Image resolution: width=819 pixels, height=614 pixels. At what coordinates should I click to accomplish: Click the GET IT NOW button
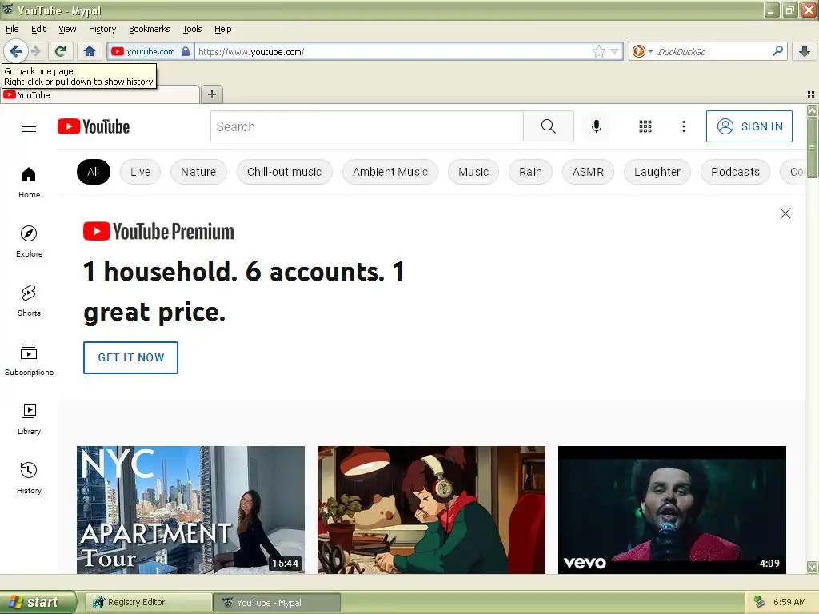[x=130, y=357]
